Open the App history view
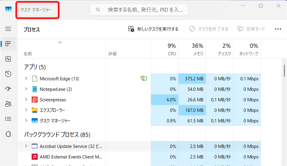The width and height of the screenshot is (287, 166). point(8,74)
